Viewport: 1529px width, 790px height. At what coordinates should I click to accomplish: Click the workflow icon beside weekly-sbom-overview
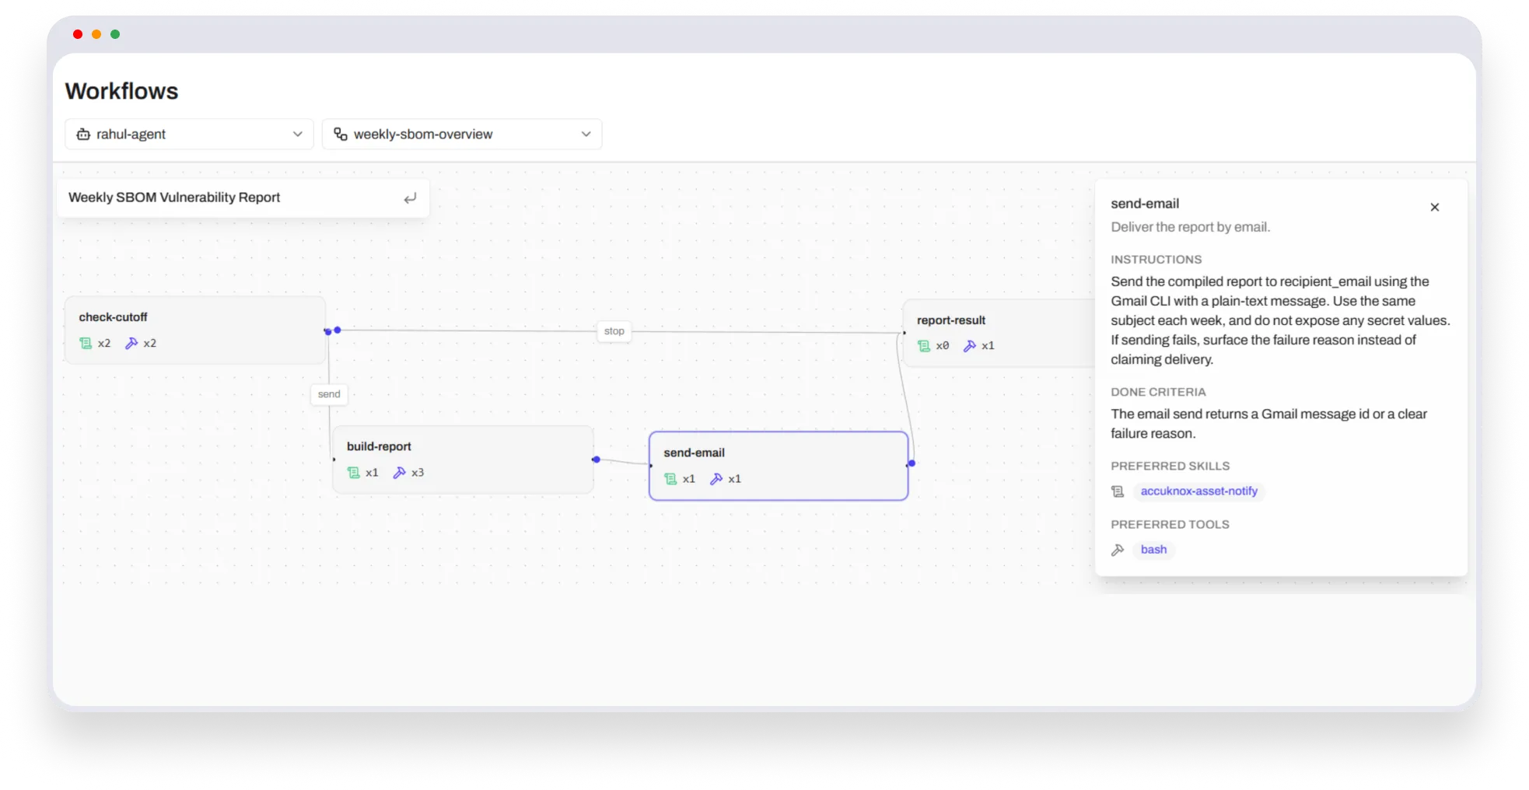tap(341, 134)
